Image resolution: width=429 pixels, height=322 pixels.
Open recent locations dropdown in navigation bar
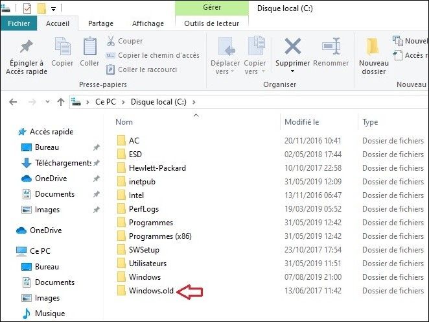(47, 102)
